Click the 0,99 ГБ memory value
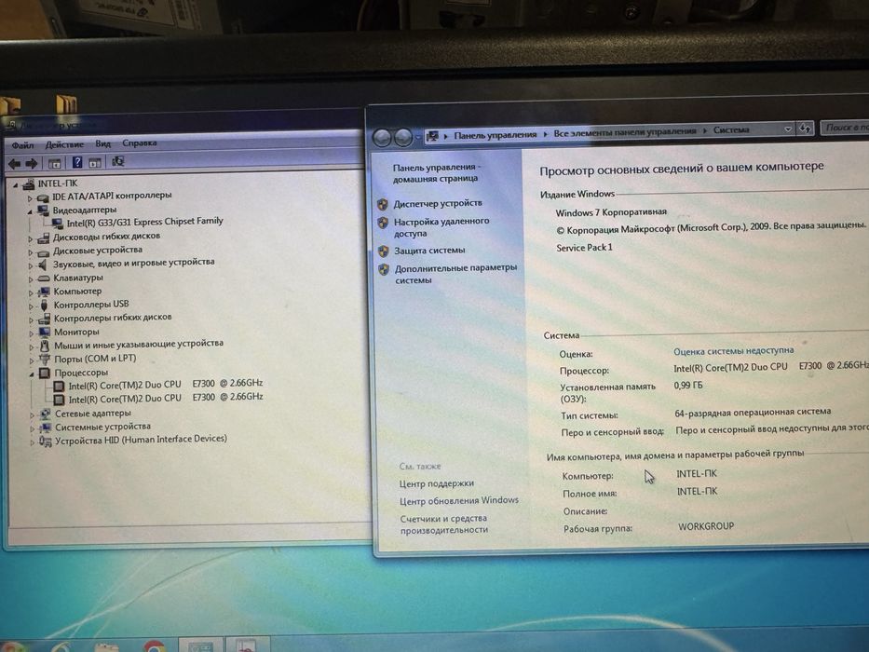The height and width of the screenshot is (652, 869). point(687,386)
